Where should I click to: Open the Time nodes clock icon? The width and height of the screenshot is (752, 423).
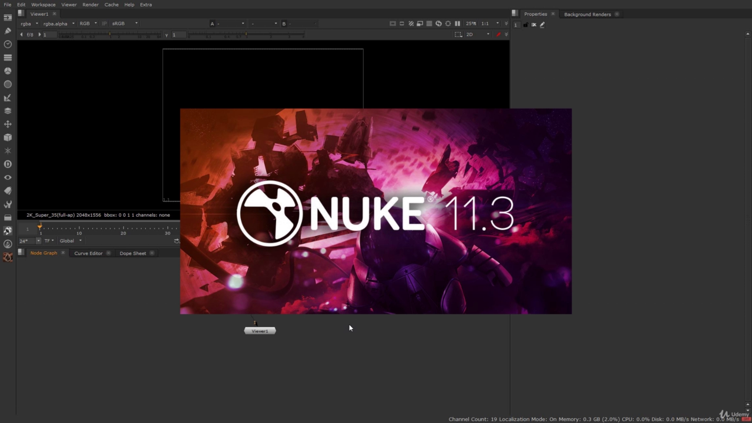click(x=8, y=44)
